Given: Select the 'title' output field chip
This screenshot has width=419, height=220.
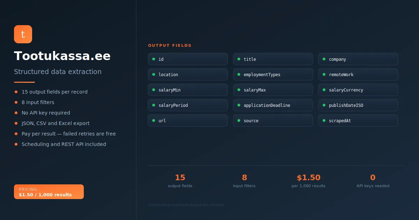Looking at the screenshot, I should pos(273,59).
